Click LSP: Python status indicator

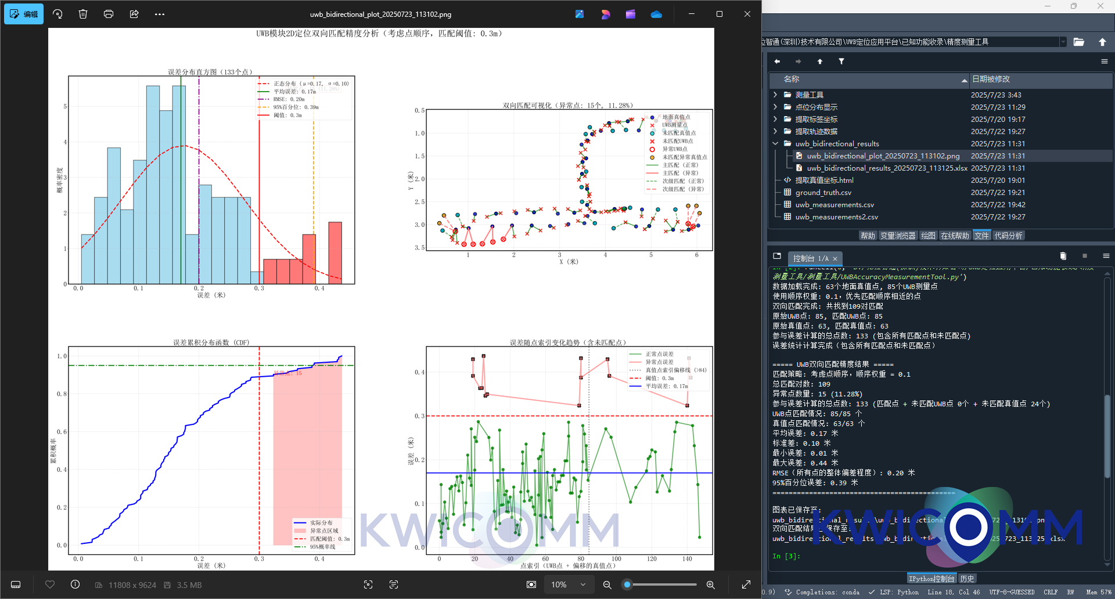point(894,592)
